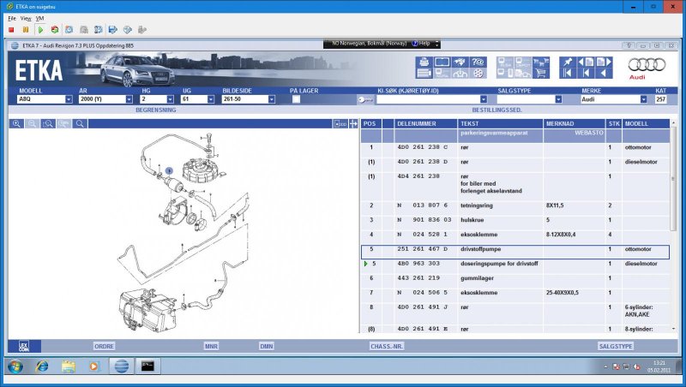Expand the MERKE brand dropdown
Image resolution: width=686 pixels, height=387 pixels.
click(x=643, y=99)
